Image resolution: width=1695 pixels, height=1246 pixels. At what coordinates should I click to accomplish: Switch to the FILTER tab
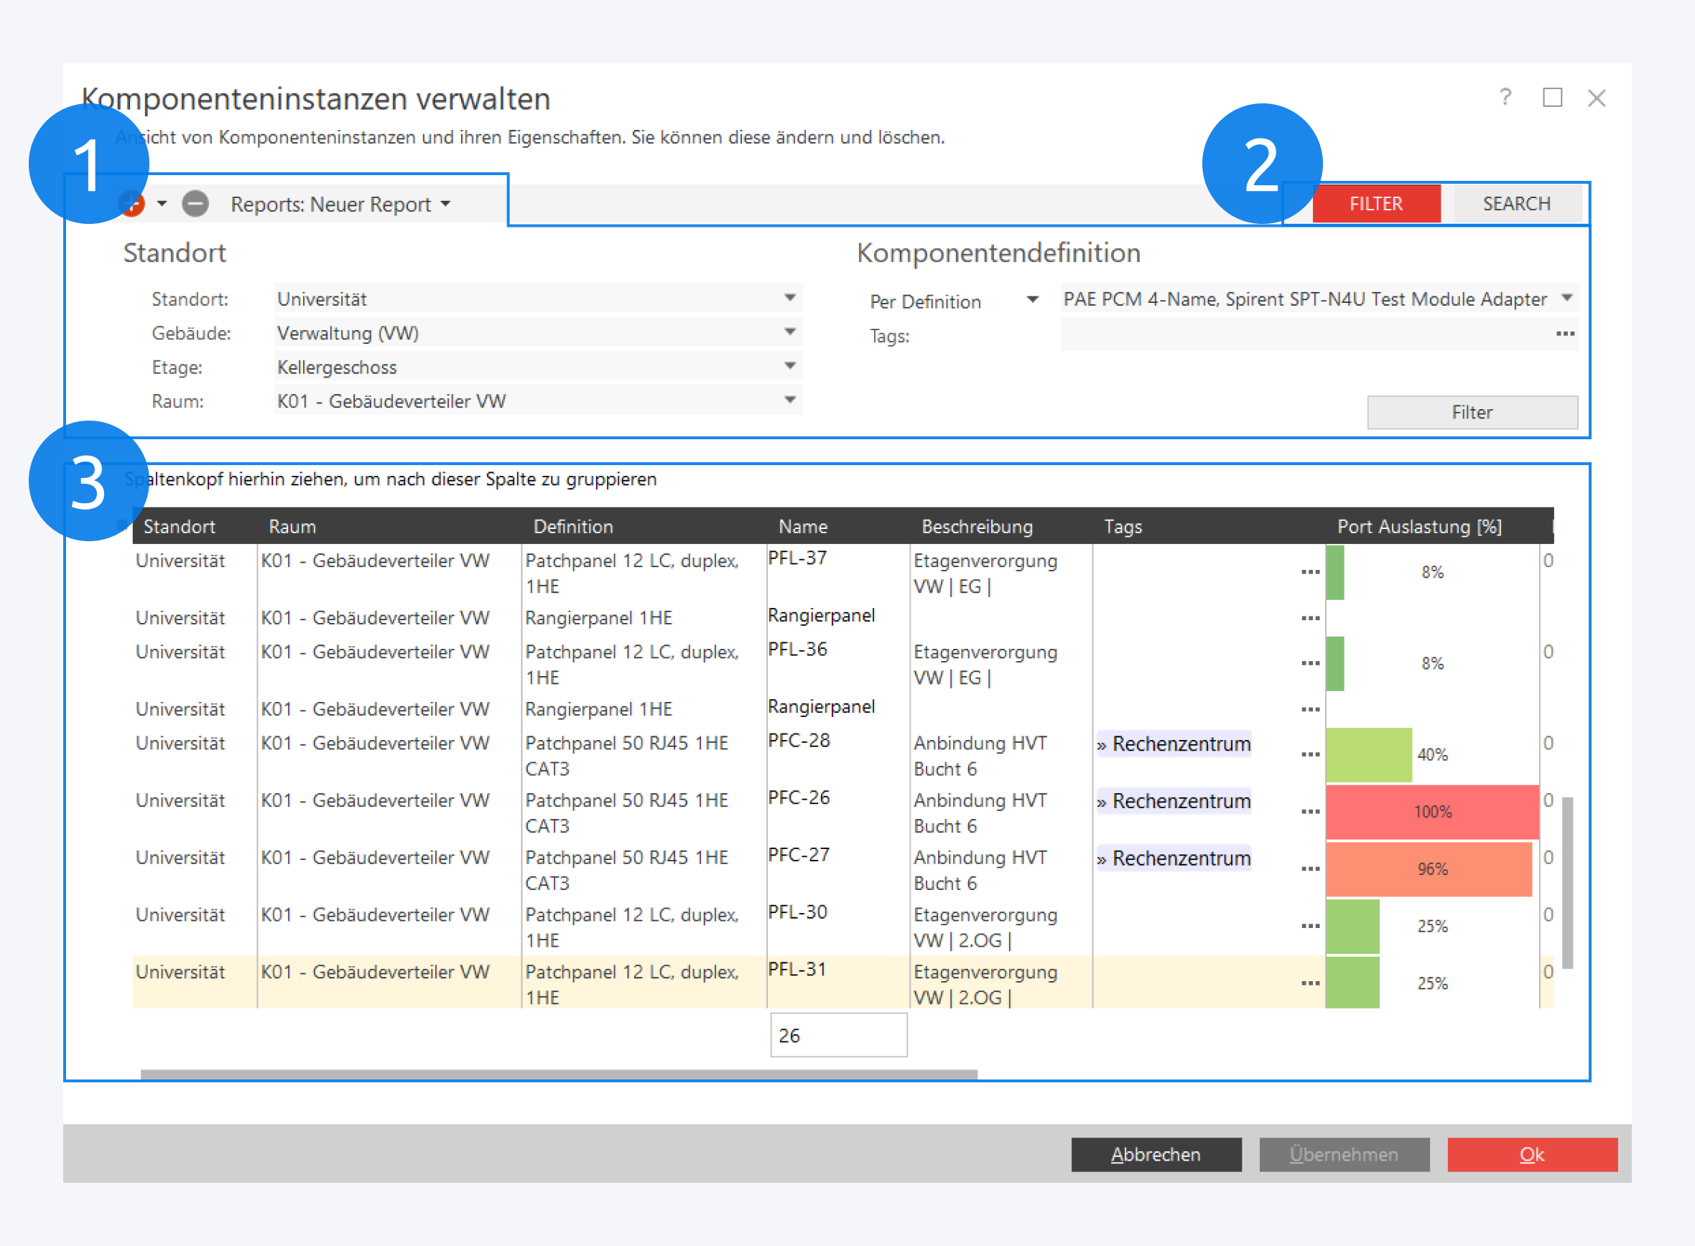pos(1376,204)
